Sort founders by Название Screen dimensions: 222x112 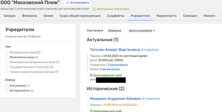(x=114, y=31)
